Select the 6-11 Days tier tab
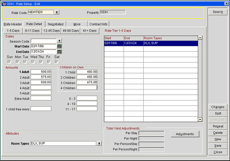Image resolution: width=230 pixels, height=161 pixels. [x=32, y=31]
